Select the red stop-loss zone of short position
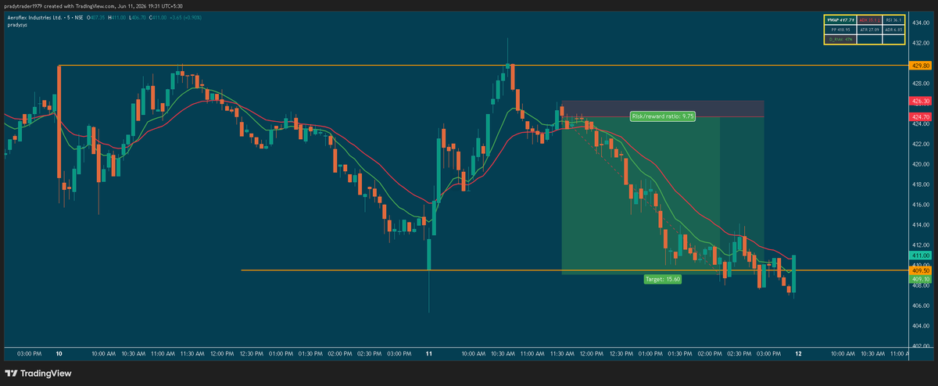938x386 pixels. click(x=662, y=109)
